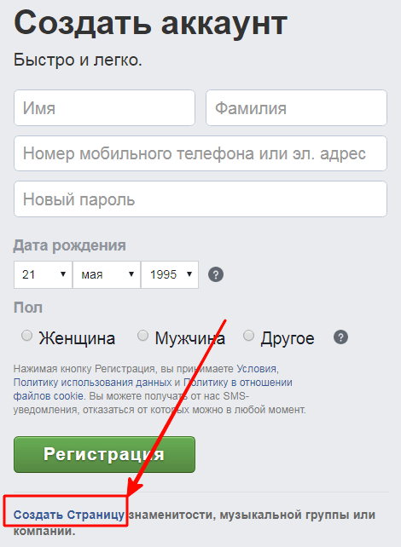Click the Пол section label
The height and width of the screenshot is (547, 401).
click(28, 308)
